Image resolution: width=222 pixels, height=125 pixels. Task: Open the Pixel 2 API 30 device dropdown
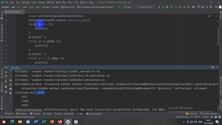[x=146, y=7]
